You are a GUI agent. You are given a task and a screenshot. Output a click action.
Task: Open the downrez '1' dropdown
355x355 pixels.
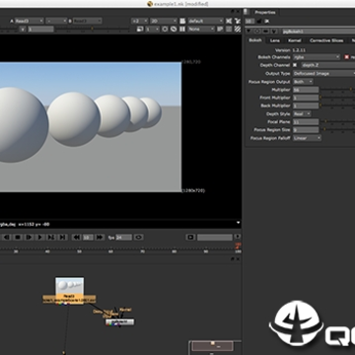(x=152, y=30)
